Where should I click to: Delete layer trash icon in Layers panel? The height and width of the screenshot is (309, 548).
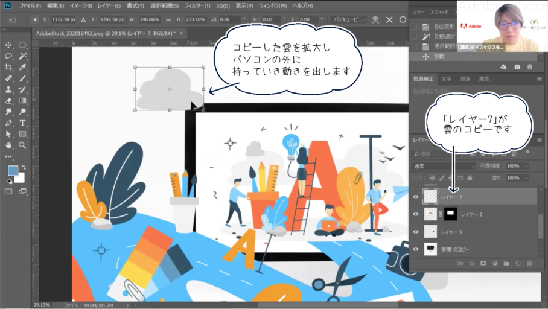pos(529,263)
